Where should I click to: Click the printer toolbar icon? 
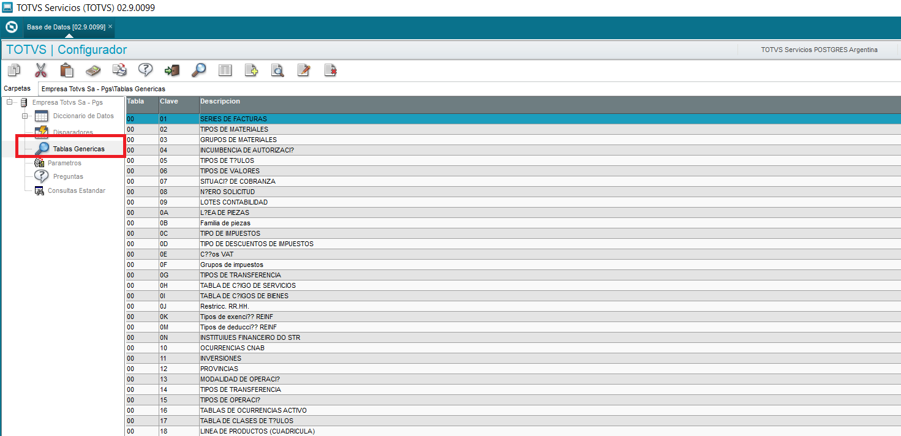[119, 70]
